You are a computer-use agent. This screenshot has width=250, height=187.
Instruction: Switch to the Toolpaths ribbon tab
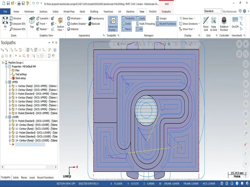166,11
